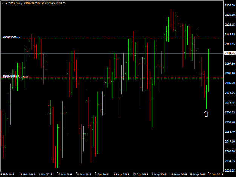Click the 24 Mar 2015 date label
Screen dimensions: 236x177
[x=84, y=175]
